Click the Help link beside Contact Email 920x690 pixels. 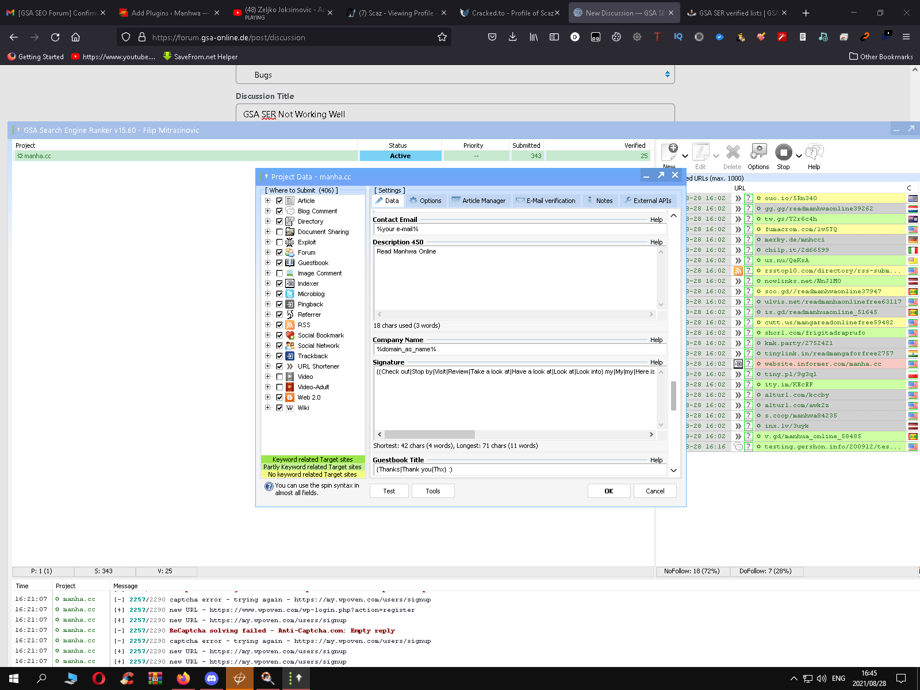657,220
